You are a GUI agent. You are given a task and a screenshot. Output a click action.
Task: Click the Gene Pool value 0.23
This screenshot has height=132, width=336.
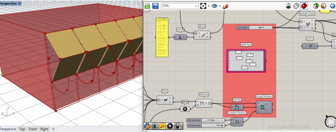(238, 51)
